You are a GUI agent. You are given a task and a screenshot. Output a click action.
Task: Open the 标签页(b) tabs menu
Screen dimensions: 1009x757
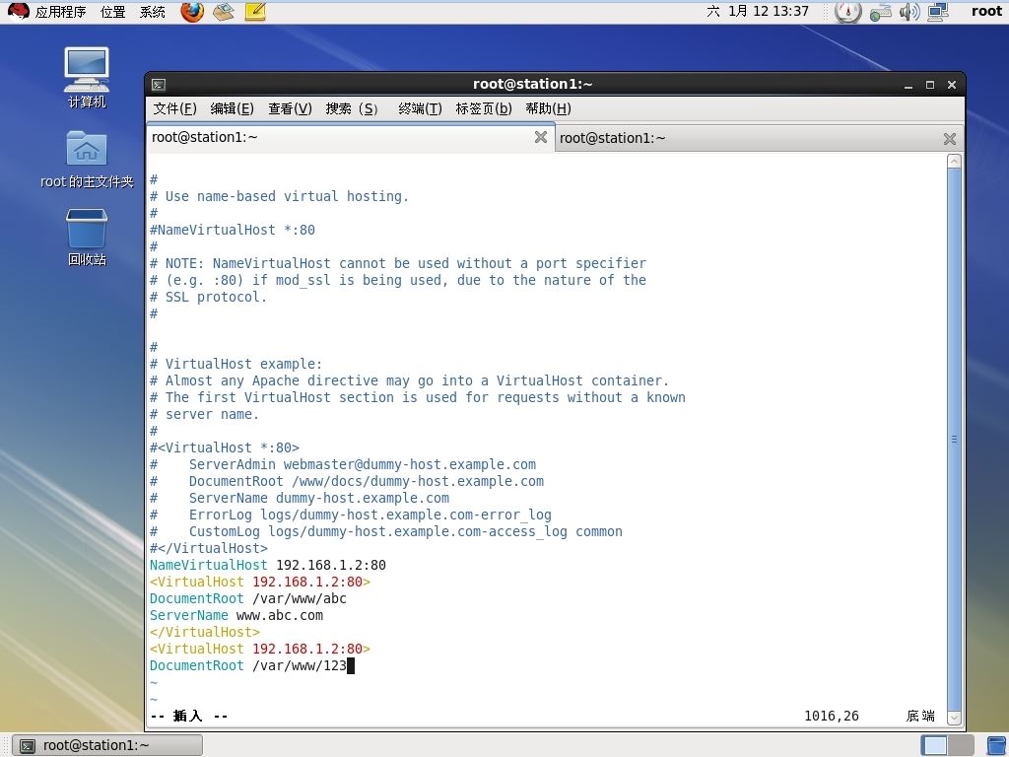(x=483, y=108)
